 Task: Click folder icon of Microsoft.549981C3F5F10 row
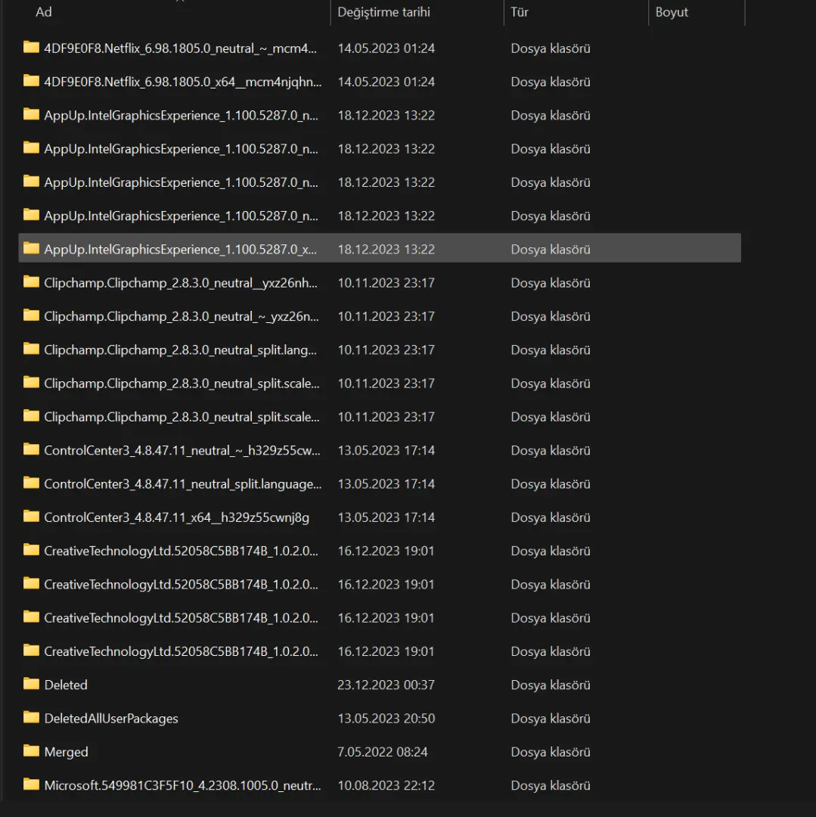pos(31,784)
